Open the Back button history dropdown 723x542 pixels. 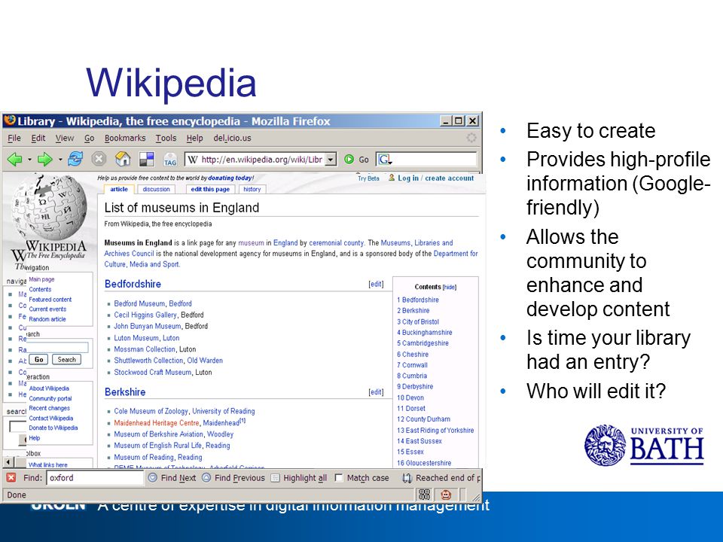pos(29,160)
